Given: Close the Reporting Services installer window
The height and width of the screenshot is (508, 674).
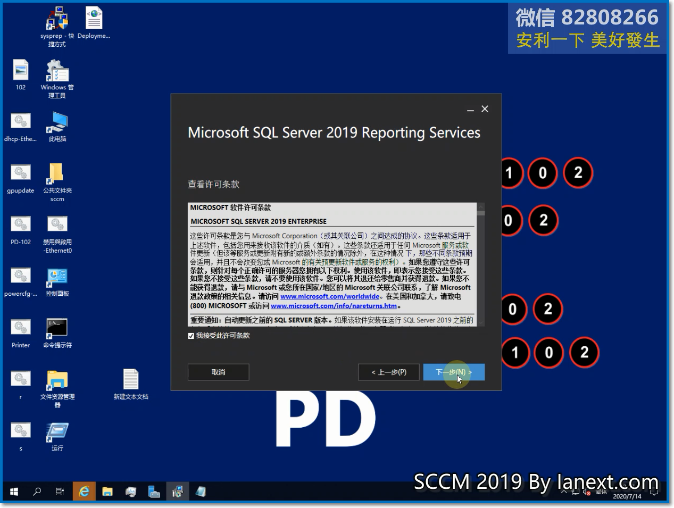Looking at the screenshot, I should tap(485, 109).
